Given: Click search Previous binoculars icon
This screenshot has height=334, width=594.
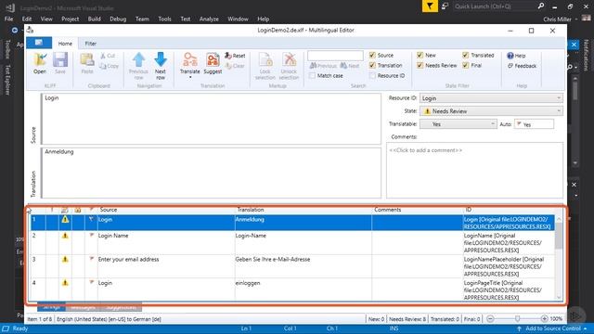Looking at the screenshot, I should tap(313, 66).
